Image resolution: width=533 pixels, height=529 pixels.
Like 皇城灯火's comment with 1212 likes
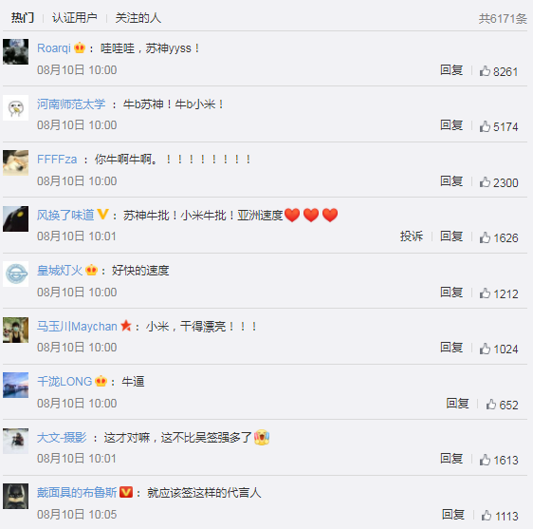click(485, 293)
